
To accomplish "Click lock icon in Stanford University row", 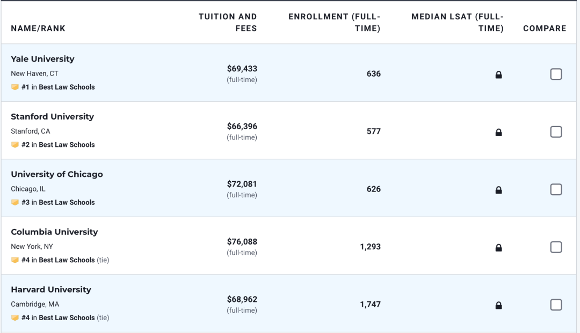I will tap(498, 132).
